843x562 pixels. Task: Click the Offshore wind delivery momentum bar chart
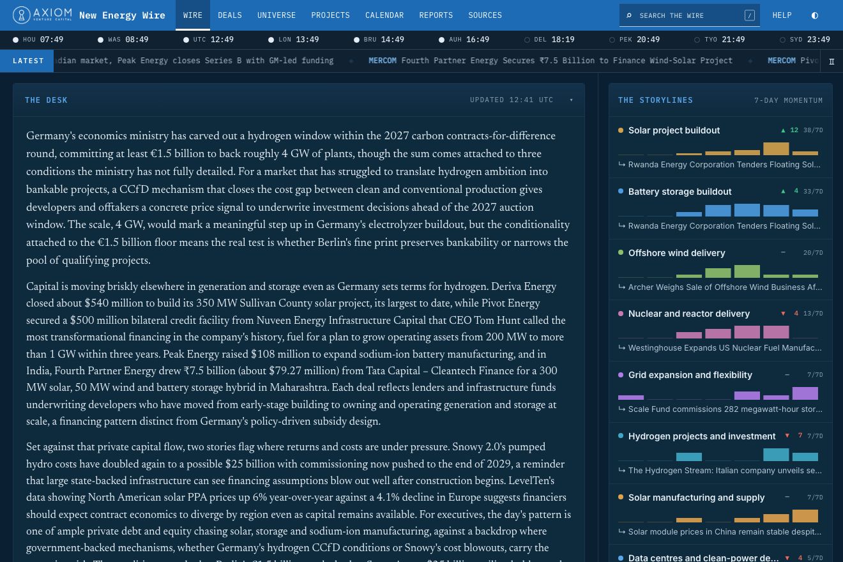coord(718,271)
